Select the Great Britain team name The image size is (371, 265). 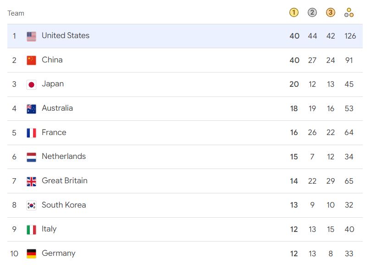(65, 180)
